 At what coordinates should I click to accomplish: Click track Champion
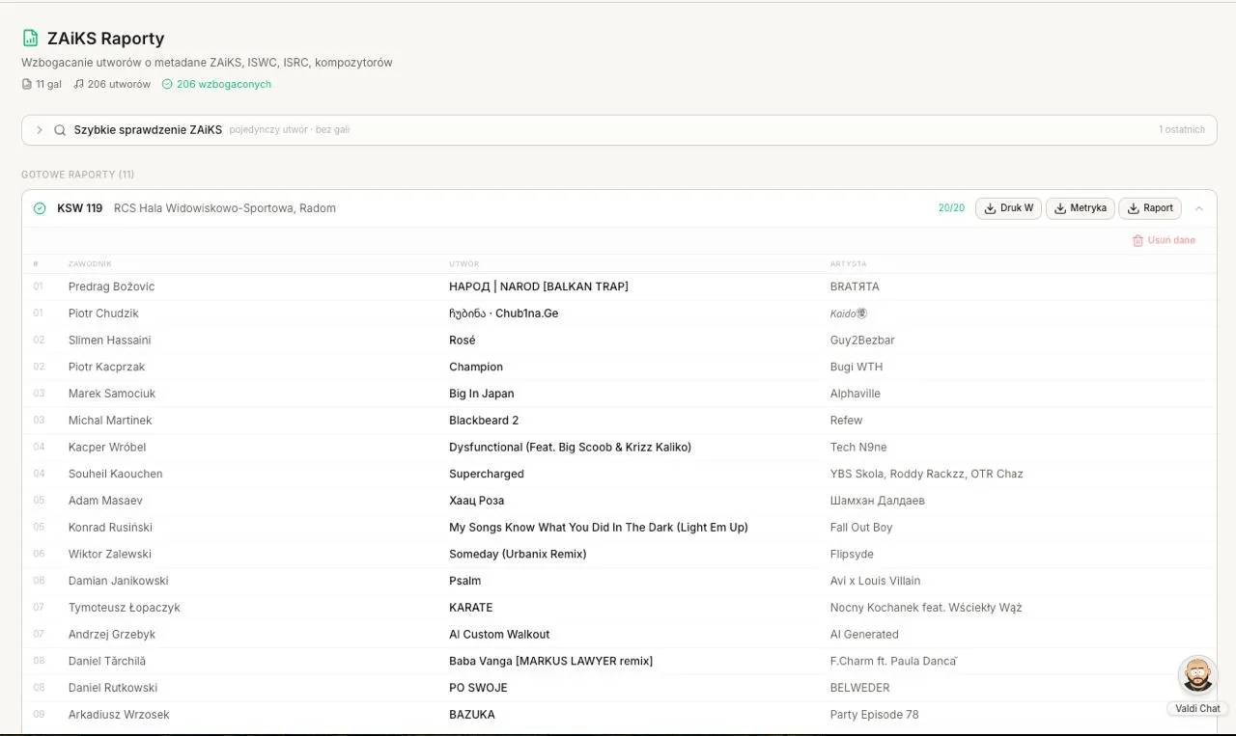coord(476,367)
